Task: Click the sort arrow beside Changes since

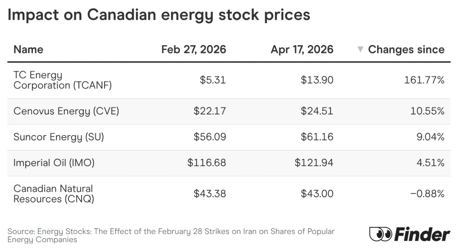Action: tap(360, 49)
